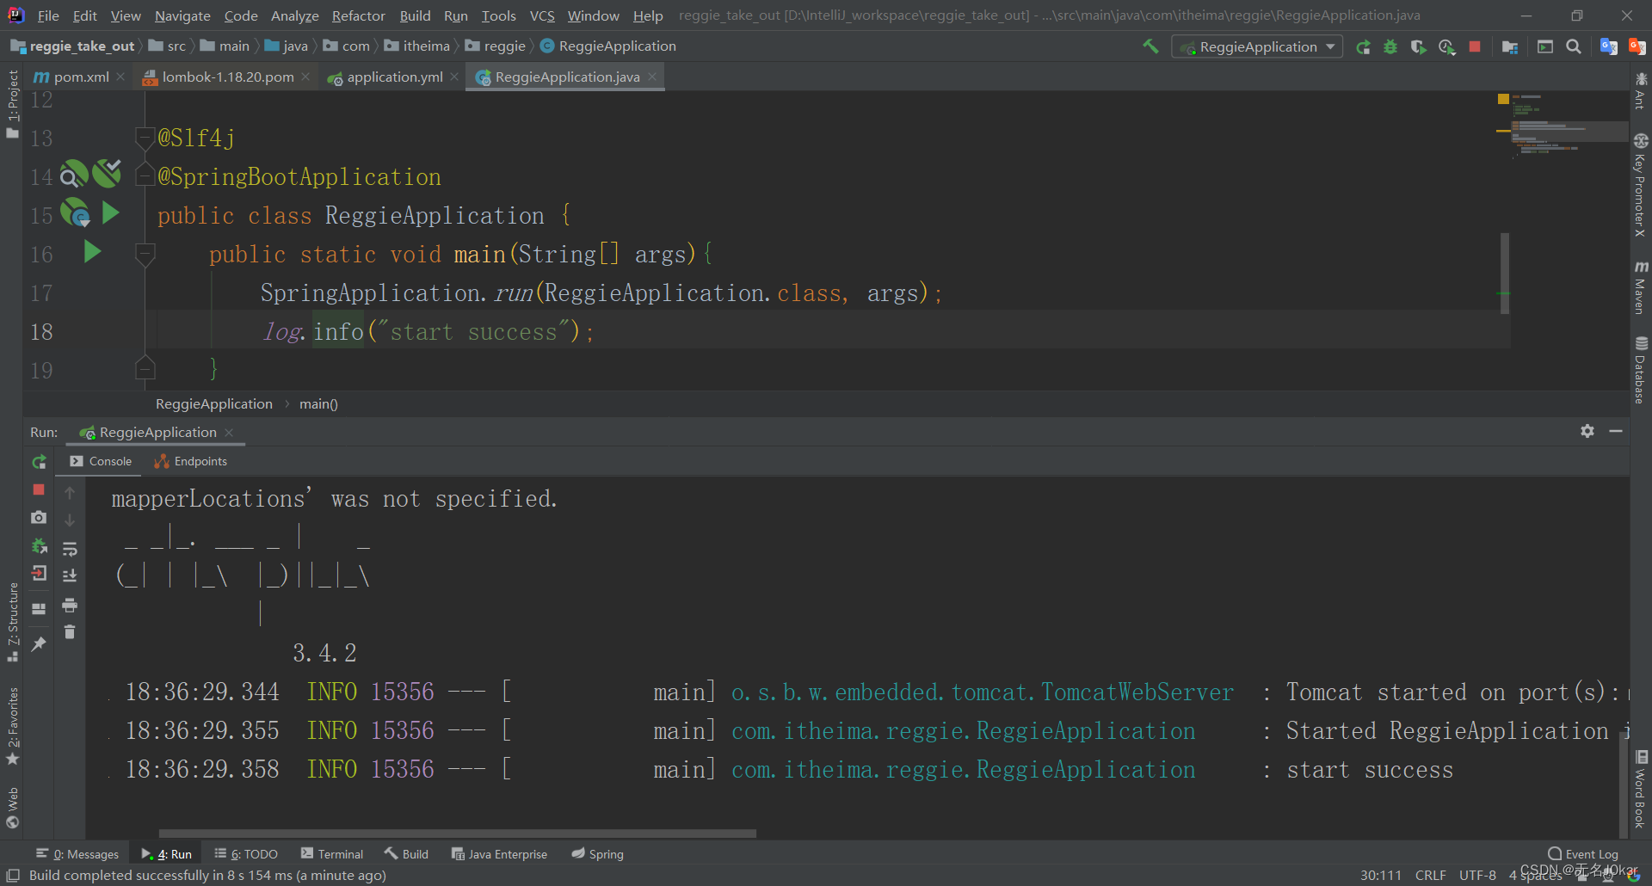Click the down stack trace arrow
Screen dimensions: 1652x886
click(70, 520)
